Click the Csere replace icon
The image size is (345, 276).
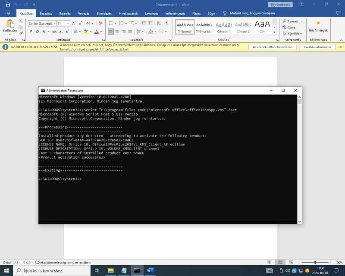(285, 27)
